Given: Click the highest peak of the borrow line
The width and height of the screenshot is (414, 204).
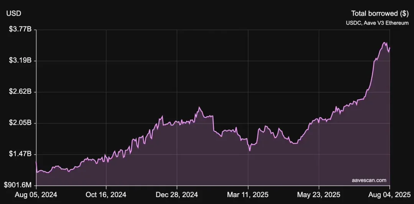Looking at the screenshot, I should [384, 43].
